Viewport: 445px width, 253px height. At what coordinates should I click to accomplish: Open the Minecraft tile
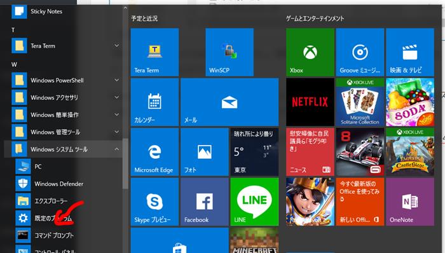(254, 240)
